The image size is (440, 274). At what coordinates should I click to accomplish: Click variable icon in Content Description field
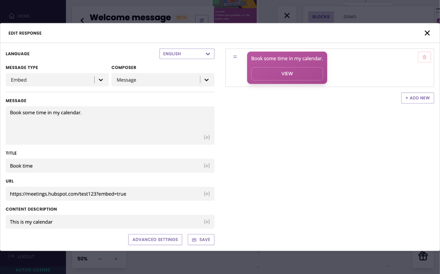207,221
